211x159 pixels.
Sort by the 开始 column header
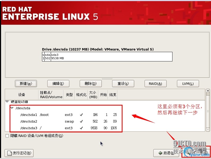coord(103,95)
